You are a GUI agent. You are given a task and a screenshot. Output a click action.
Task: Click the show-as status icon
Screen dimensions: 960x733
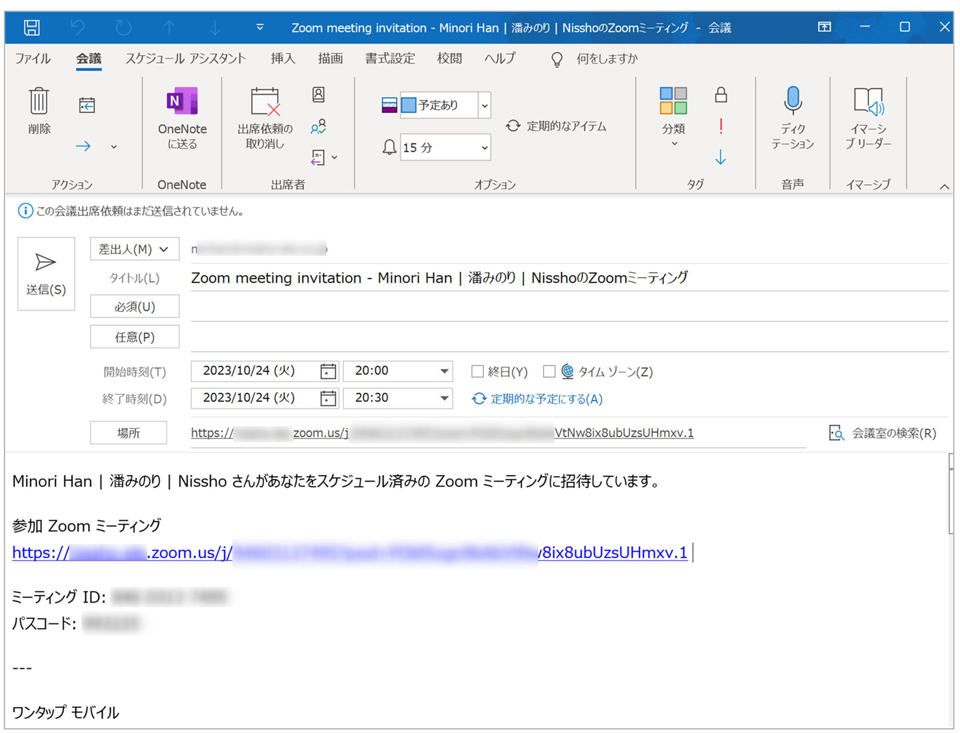(389, 105)
